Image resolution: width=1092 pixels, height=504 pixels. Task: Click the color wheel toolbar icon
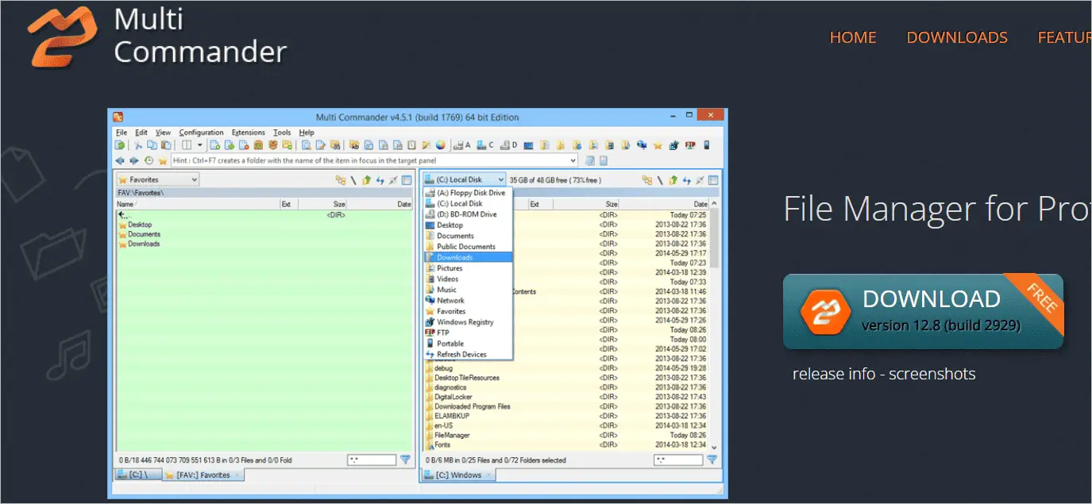440,145
